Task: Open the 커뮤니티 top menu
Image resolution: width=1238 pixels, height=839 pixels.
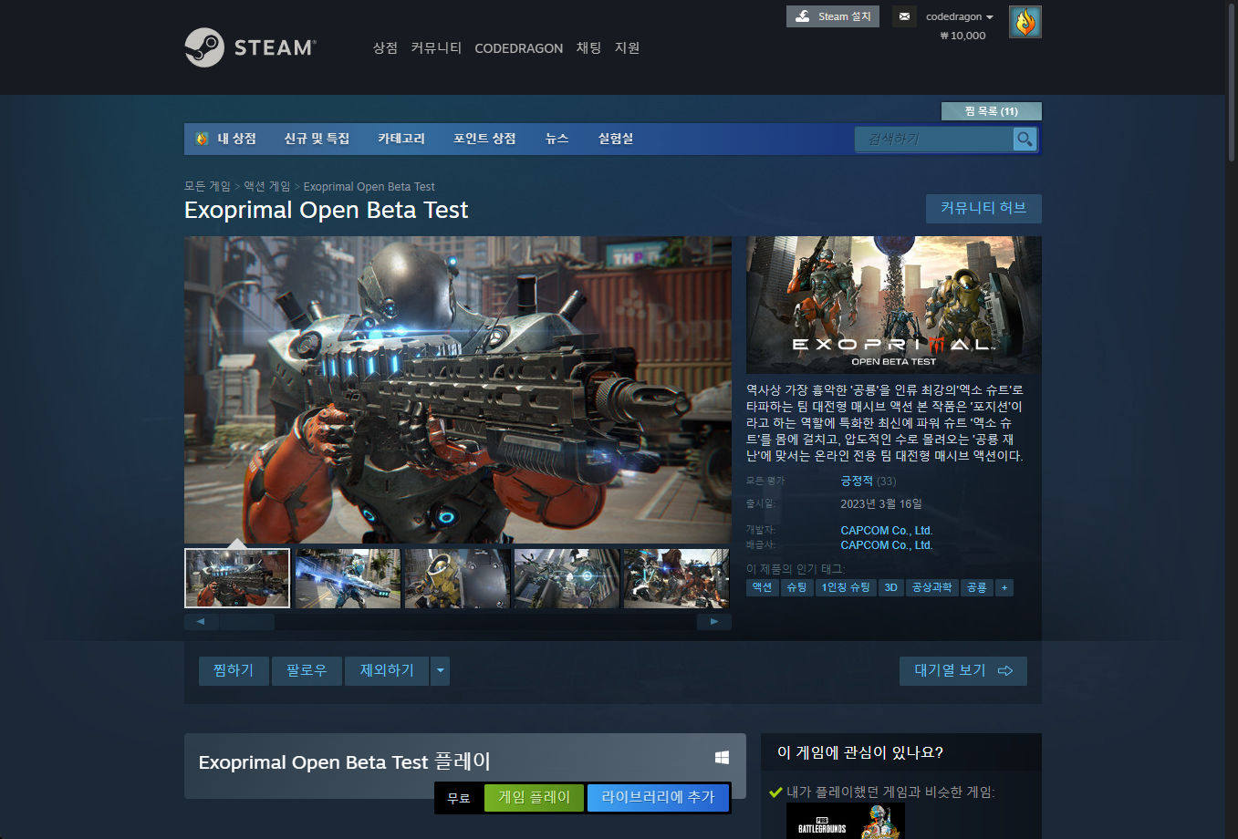Action: tap(436, 47)
